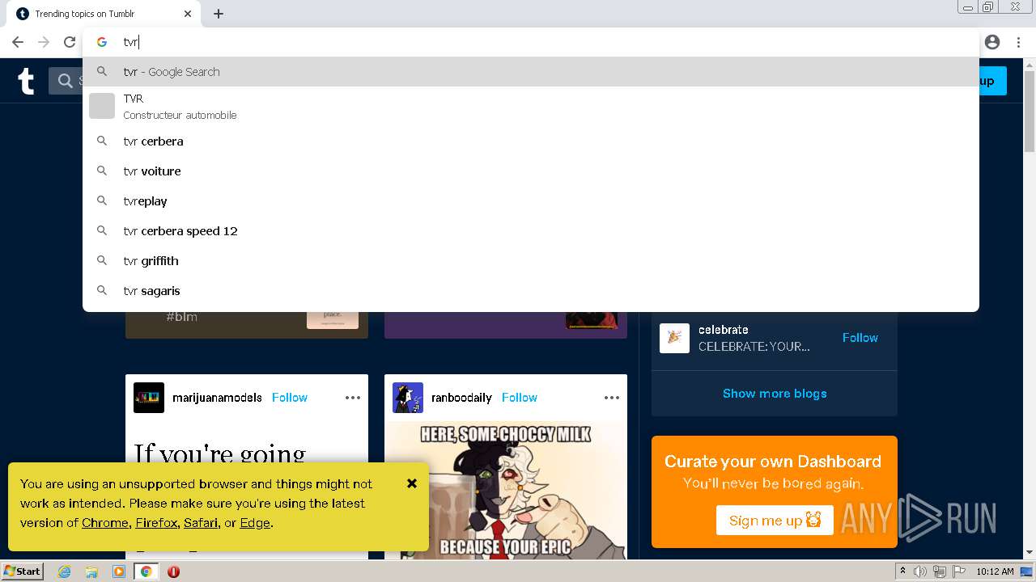Dismiss the unsupported browser notice
Viewport: 1036px width, 582px height.
pos(412,483)
